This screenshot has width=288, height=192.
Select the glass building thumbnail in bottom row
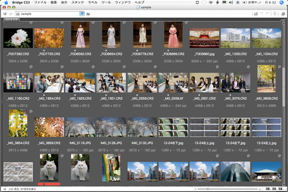point(236,171)
